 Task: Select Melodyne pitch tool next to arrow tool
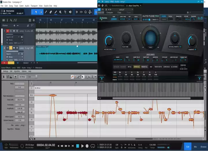86,77
